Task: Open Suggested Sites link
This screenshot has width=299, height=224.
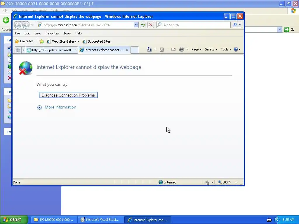Action: (96, 41)
